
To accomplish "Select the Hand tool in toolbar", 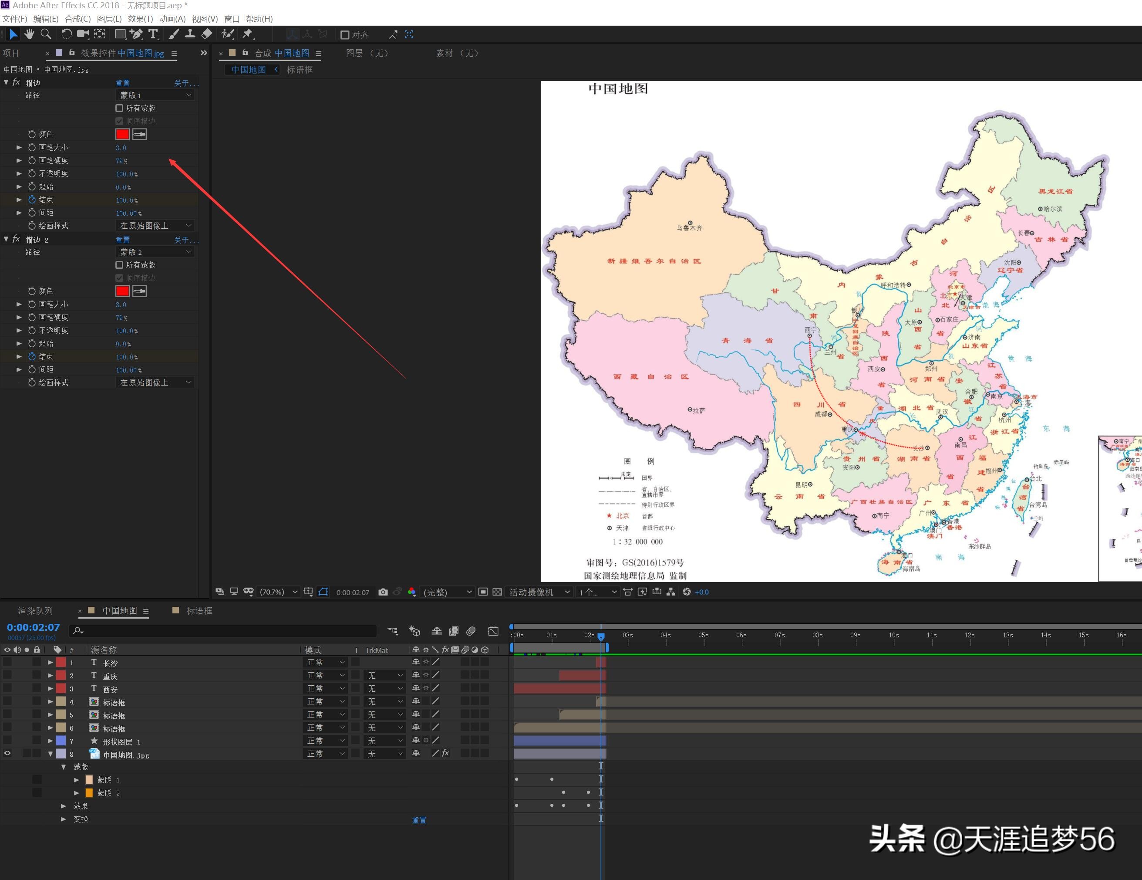I will 29,34.
